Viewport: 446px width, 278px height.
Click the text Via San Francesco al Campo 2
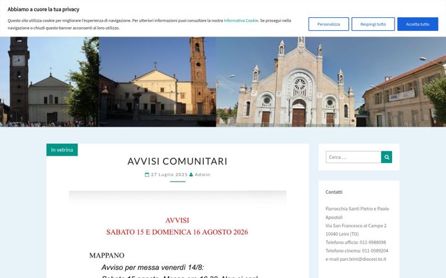tap(356, 225)
